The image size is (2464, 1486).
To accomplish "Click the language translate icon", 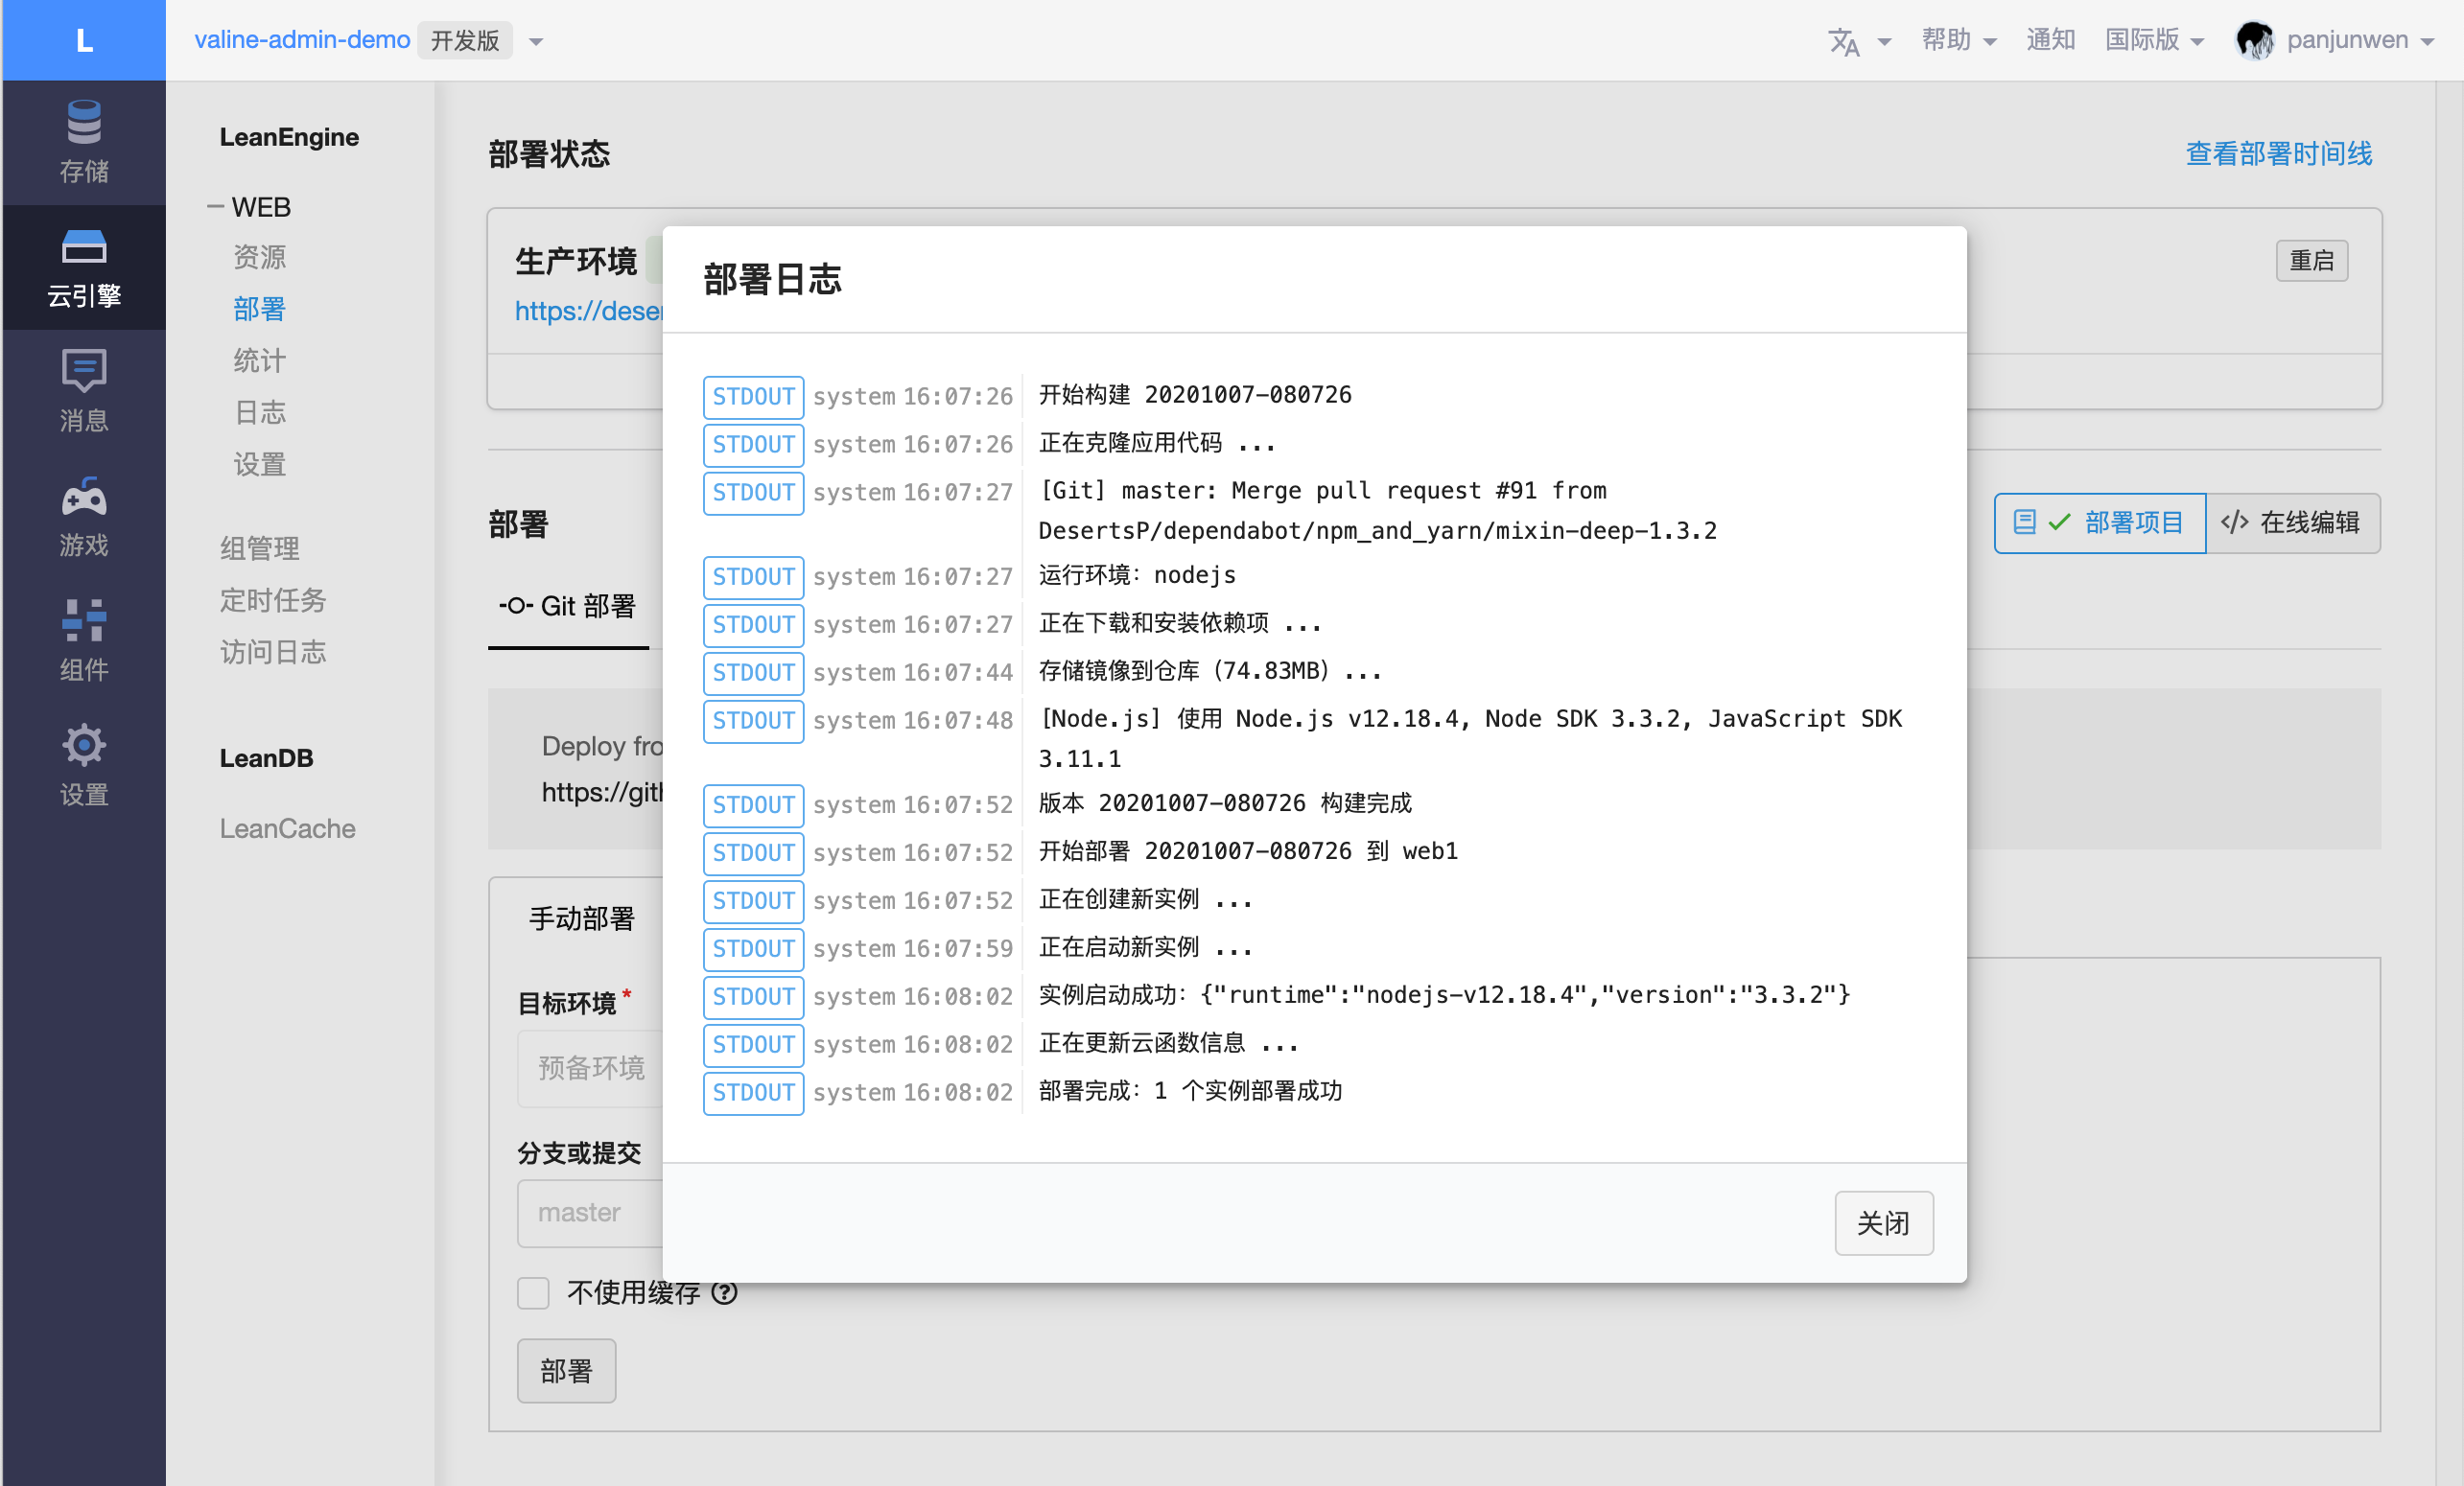I will coord(1844,41).
